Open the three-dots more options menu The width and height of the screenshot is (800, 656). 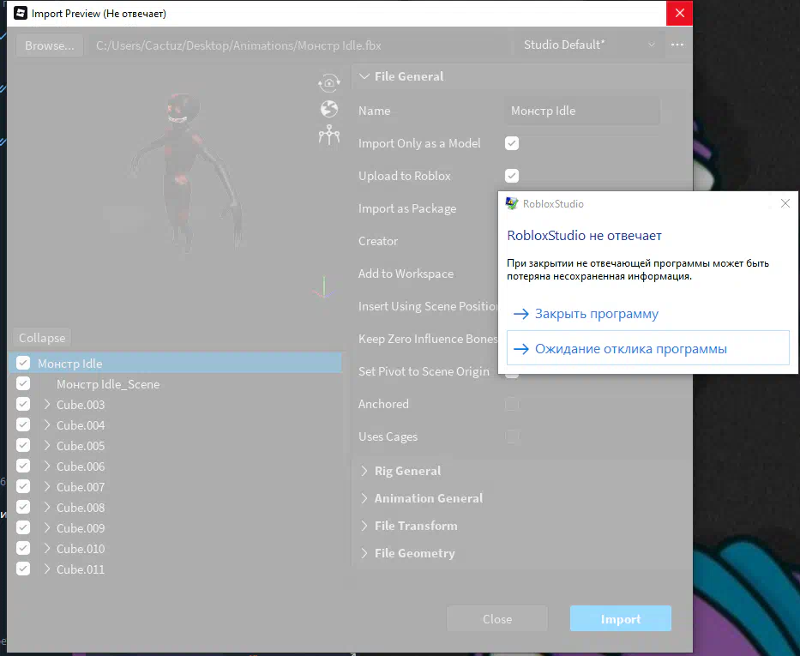[677, 45]
